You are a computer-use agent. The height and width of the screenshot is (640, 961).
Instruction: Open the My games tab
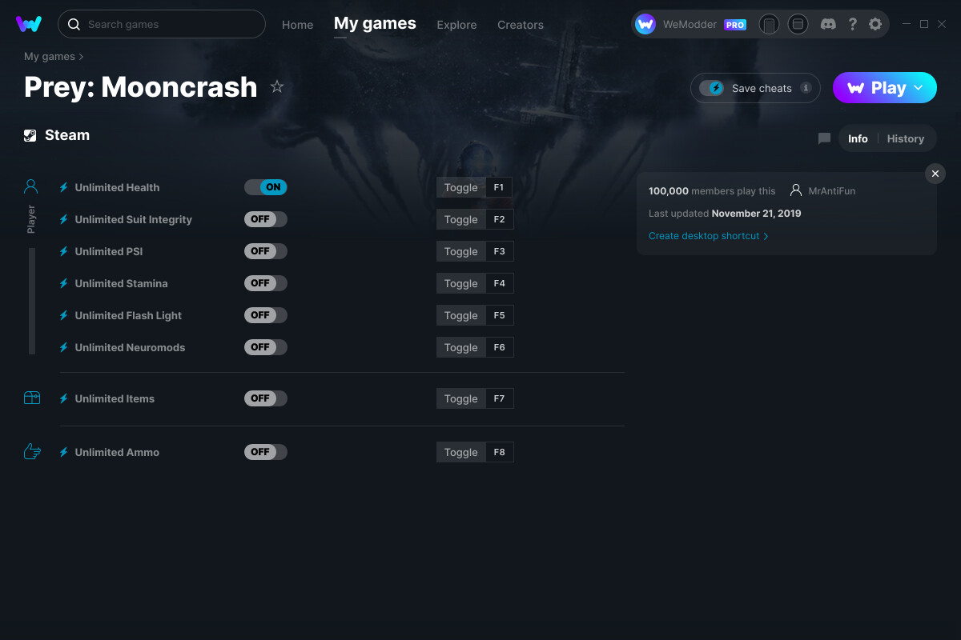pos(375,24)
